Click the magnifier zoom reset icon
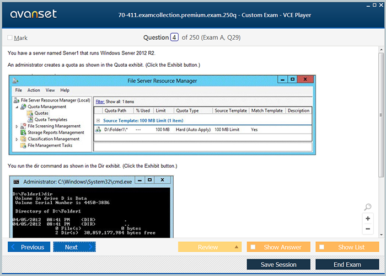 point(368,208)
